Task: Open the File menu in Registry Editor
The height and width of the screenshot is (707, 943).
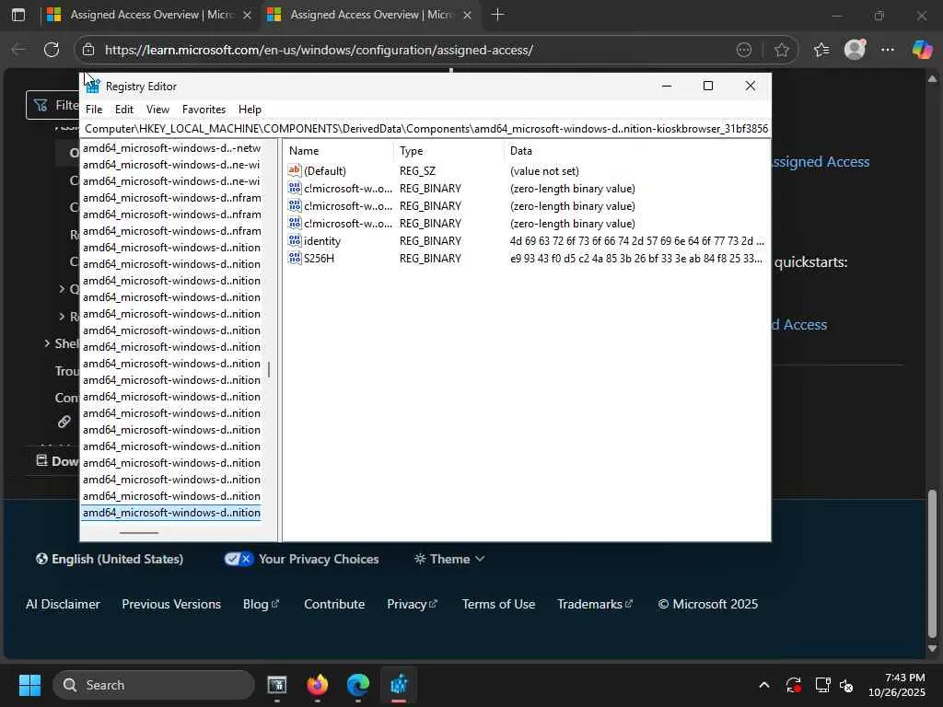Action: coord(94,109)
